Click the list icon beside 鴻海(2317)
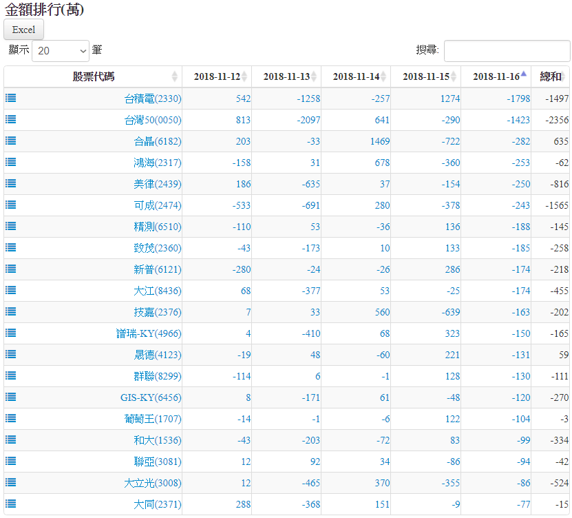This screenshot has width=572, height=518. (11, 163)
